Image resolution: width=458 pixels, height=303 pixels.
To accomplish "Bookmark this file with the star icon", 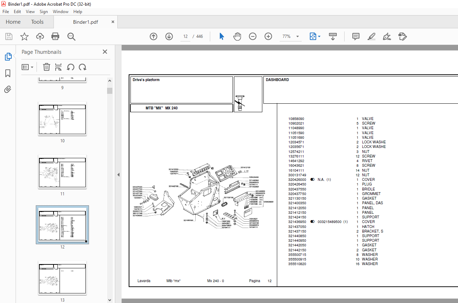I will (24, 36).
